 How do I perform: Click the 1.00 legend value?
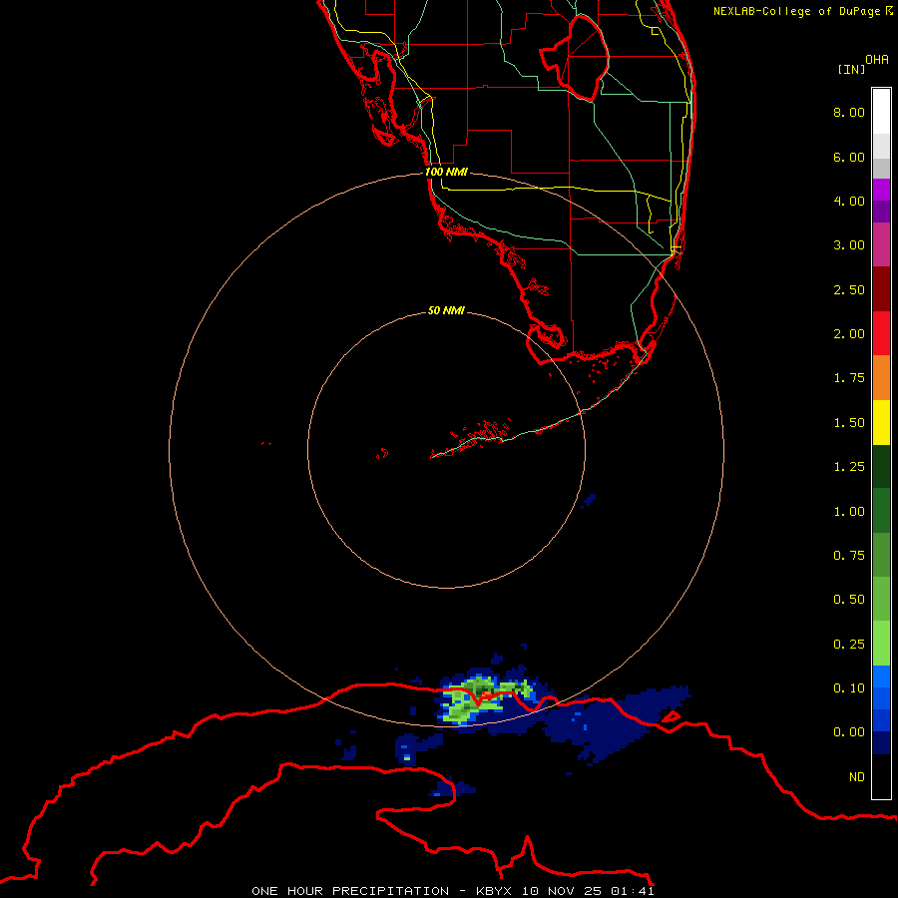[849, 512]
